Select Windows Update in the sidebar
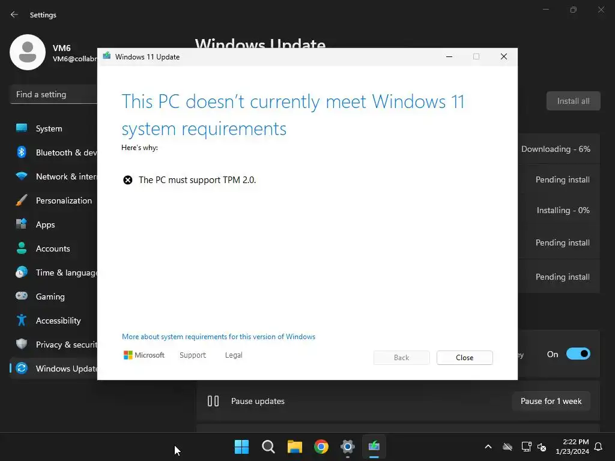The width and height of the screenshot is (615, 461). 53,369
